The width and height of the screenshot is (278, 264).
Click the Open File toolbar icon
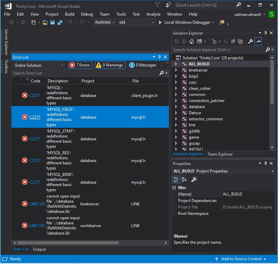pyautogui.click(x=45, y=22)
